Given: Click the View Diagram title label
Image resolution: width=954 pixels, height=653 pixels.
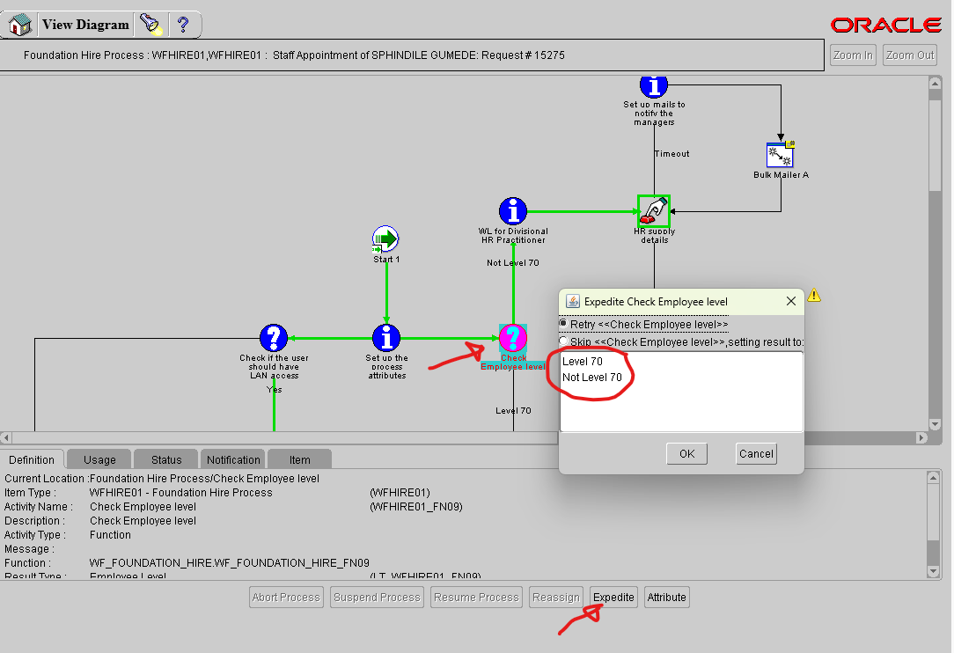Looking at the screenshot, I should click(85, 25).
